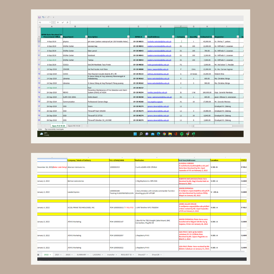Viewport: 274px width, 274px height.
Task: Open ma.angelica.agapito email link
Action: coord(155,102)
